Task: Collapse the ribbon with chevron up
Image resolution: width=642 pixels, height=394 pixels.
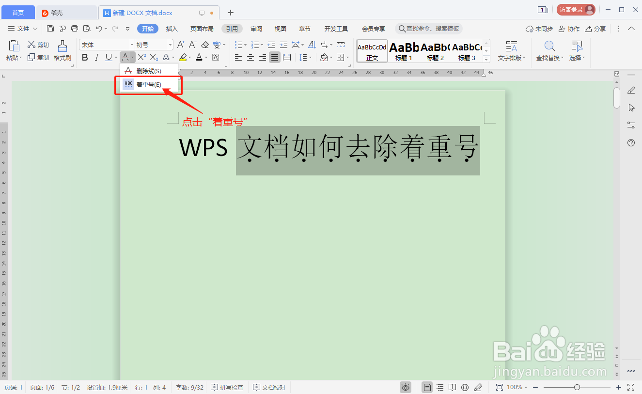Action: pyautogui.click(x=631, y=29)
